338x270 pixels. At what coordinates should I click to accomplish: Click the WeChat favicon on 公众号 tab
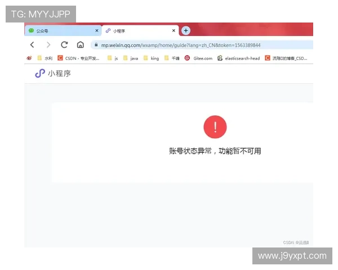coord(31,30)
